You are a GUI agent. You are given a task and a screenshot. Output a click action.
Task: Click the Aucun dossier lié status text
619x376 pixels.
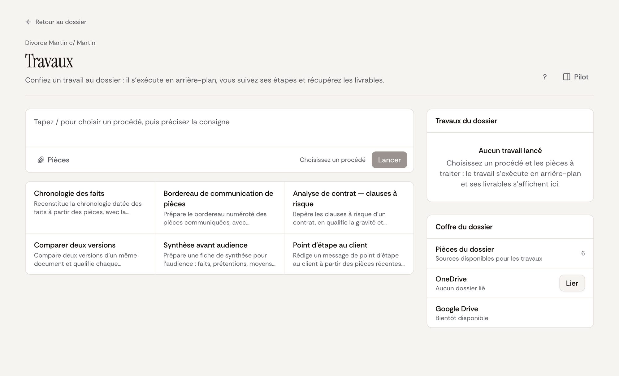point(460,288)
